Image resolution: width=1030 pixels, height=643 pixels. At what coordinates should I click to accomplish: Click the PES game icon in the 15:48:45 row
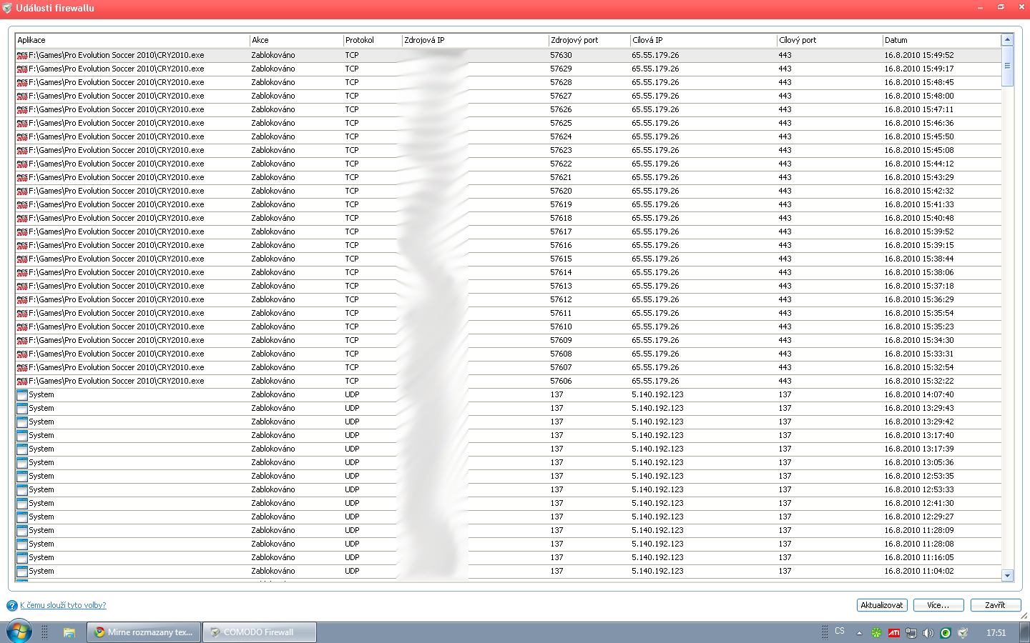(x=22, y=83)
